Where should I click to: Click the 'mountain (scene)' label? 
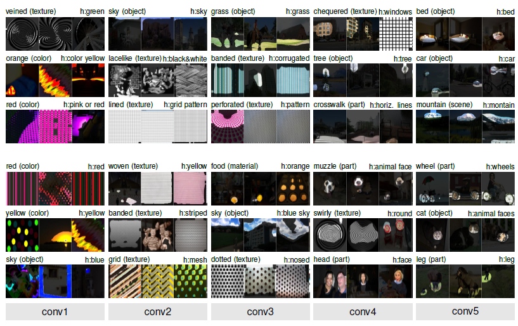[444, 105]
